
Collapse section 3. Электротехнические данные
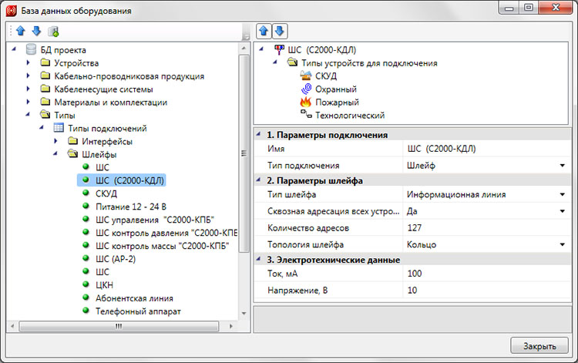pos(258,259)
